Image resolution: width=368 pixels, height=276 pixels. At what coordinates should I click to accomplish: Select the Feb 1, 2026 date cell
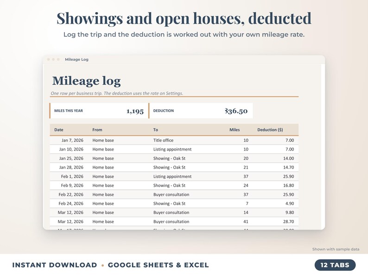72,176
